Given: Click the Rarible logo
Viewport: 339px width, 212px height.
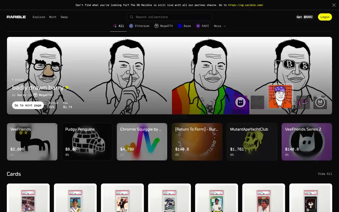Looking at the screenshot, I should (x=16, y=17).
